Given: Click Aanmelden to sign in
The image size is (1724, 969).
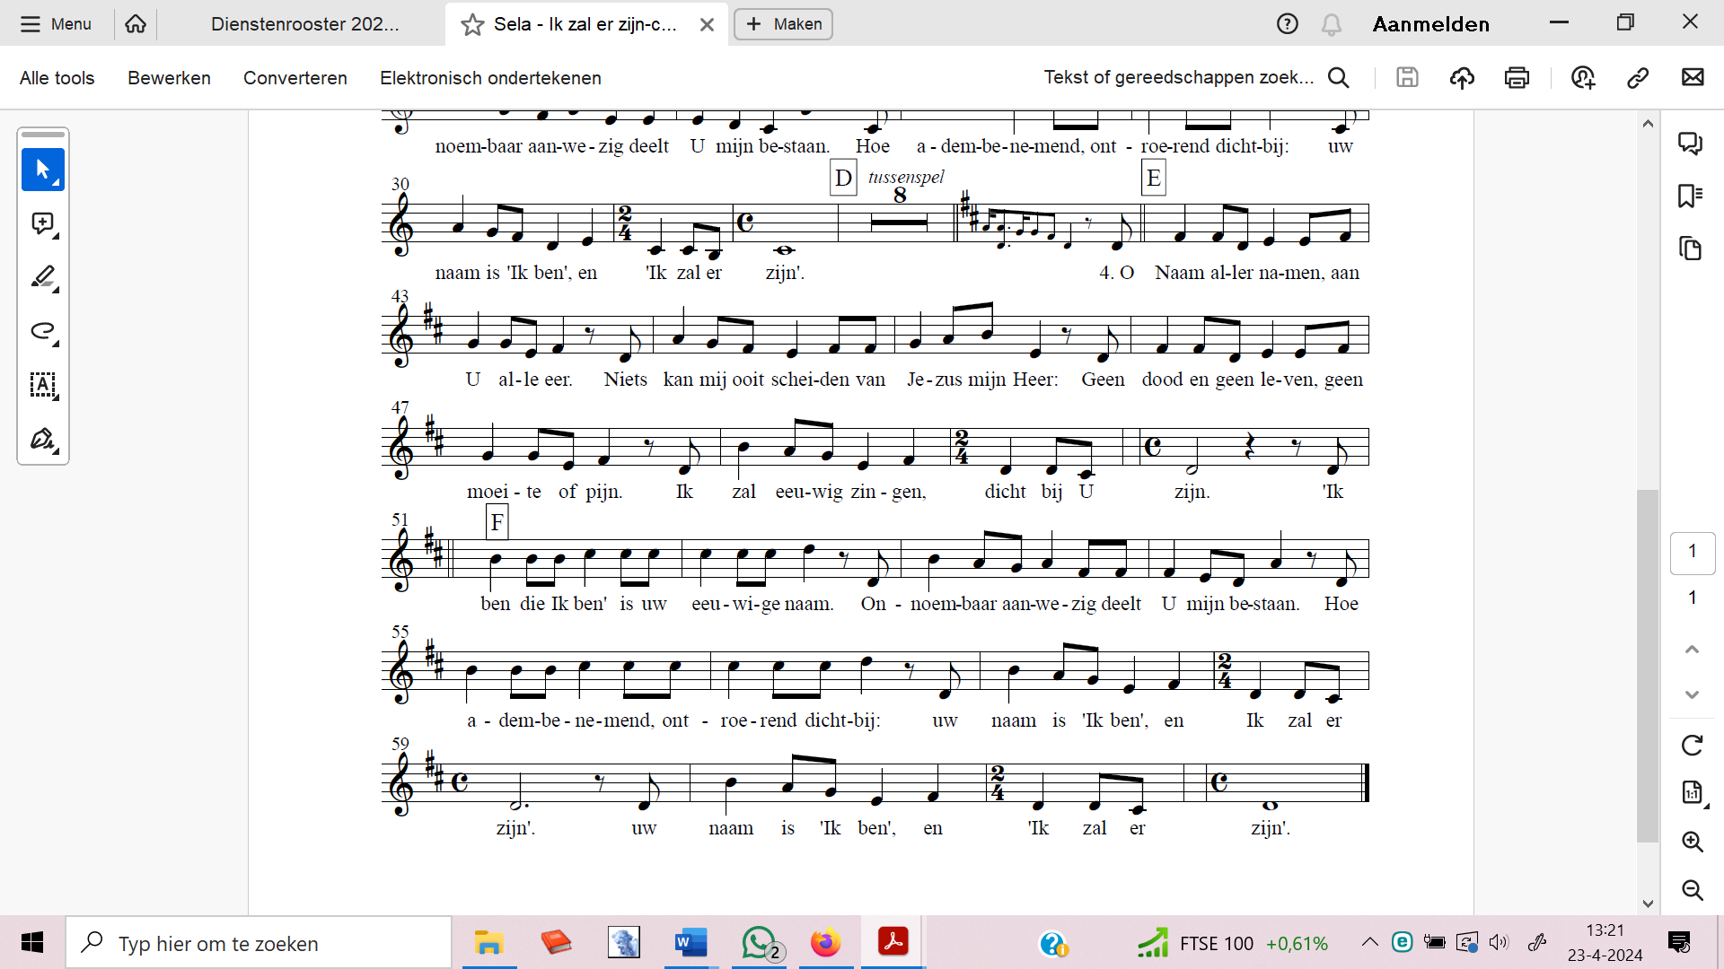Looking at the screenshot, I should [1431, 24].
